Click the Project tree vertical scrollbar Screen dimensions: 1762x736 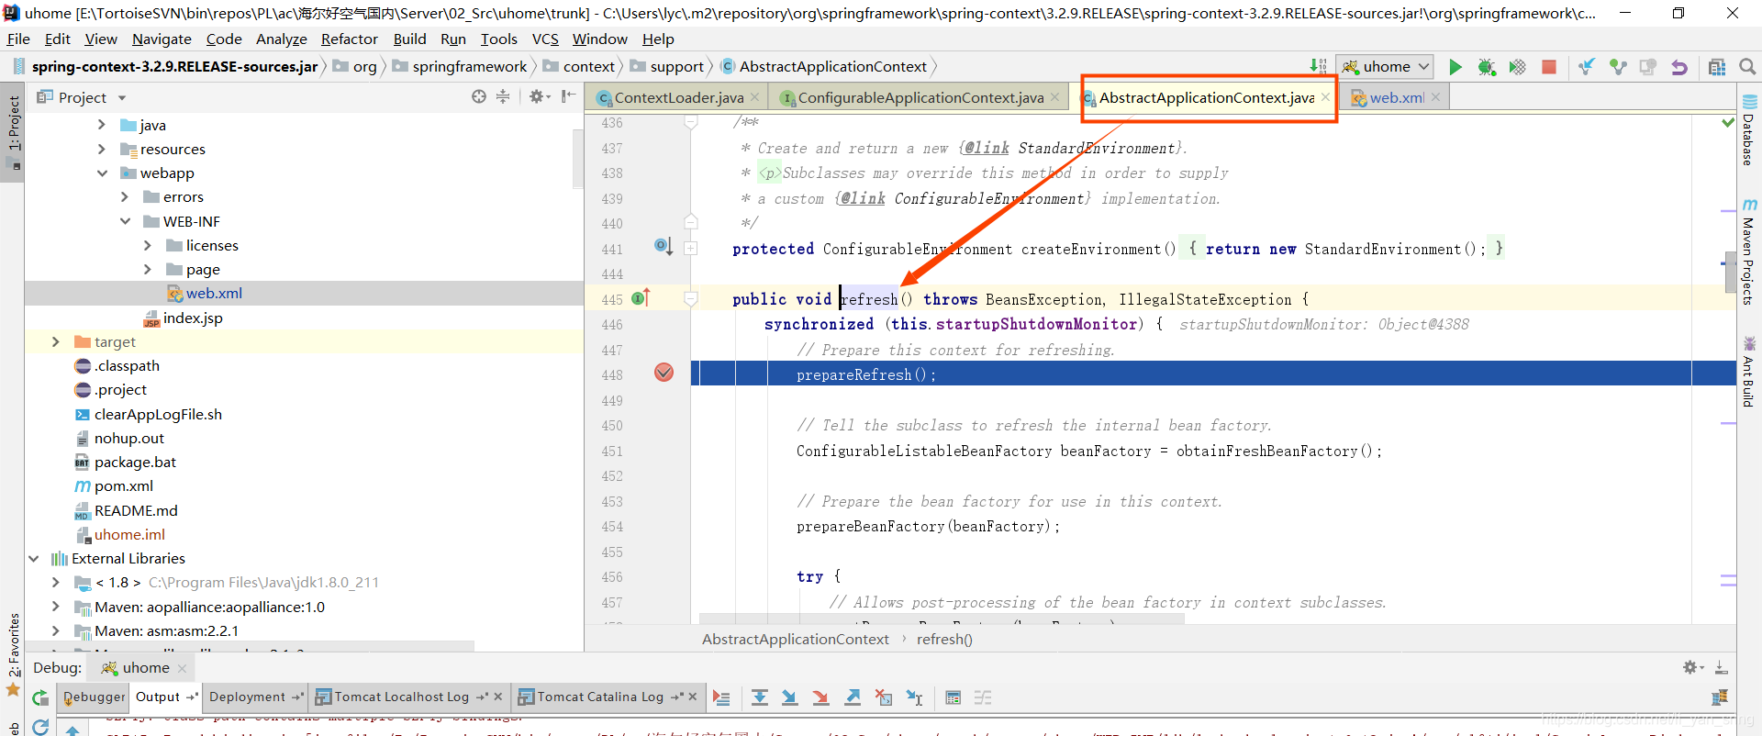[578, 159]
